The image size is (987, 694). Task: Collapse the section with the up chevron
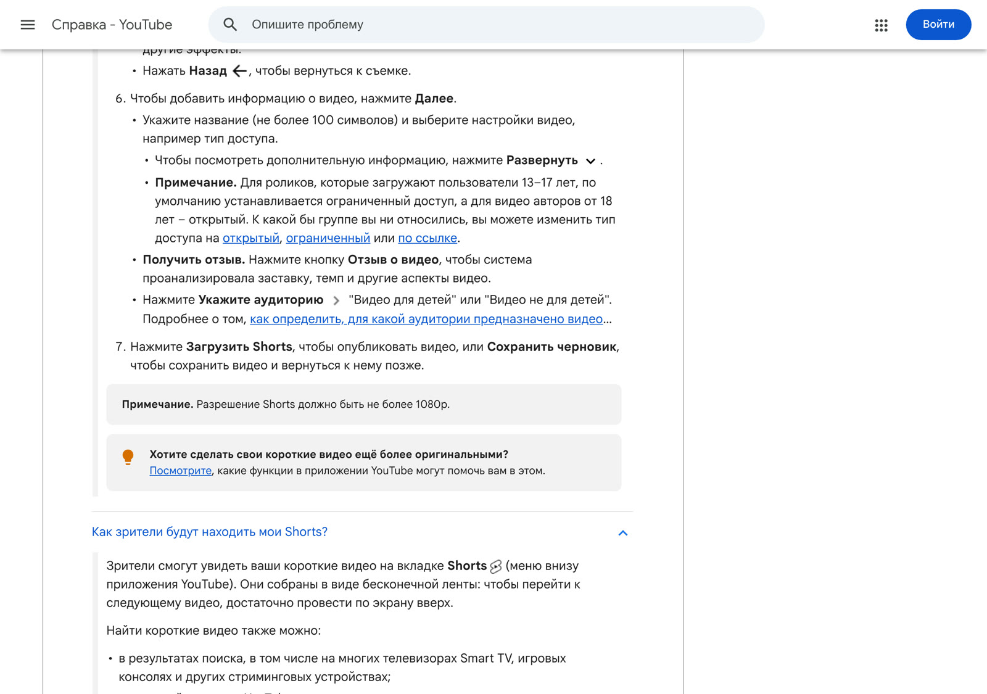pyautogui.click(x=623, y=533)
